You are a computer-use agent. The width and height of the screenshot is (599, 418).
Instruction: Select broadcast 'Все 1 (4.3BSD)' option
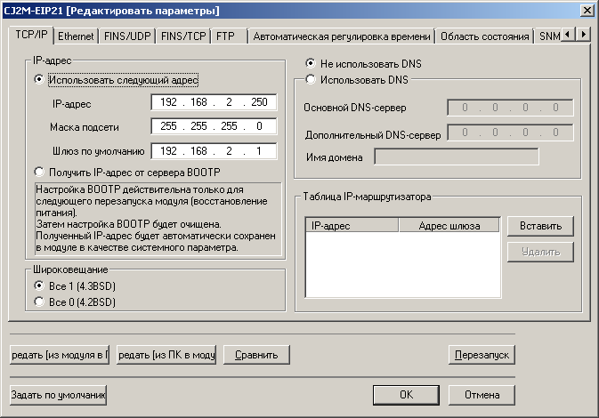click(38, 285)
